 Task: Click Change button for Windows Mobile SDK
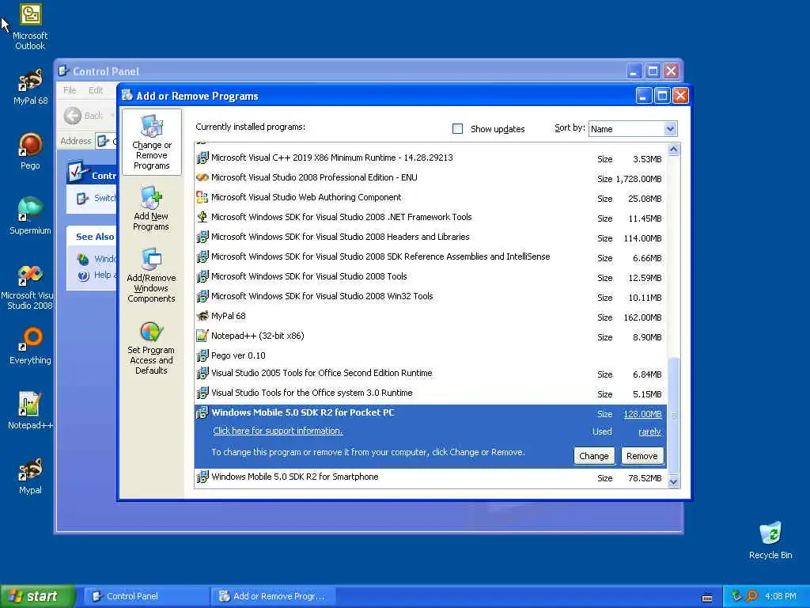tap(594, 456)
